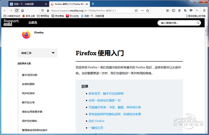The image size is (209, 135).
Task: Open the 新手上路 bookmark
Action: tap(29, 16)
